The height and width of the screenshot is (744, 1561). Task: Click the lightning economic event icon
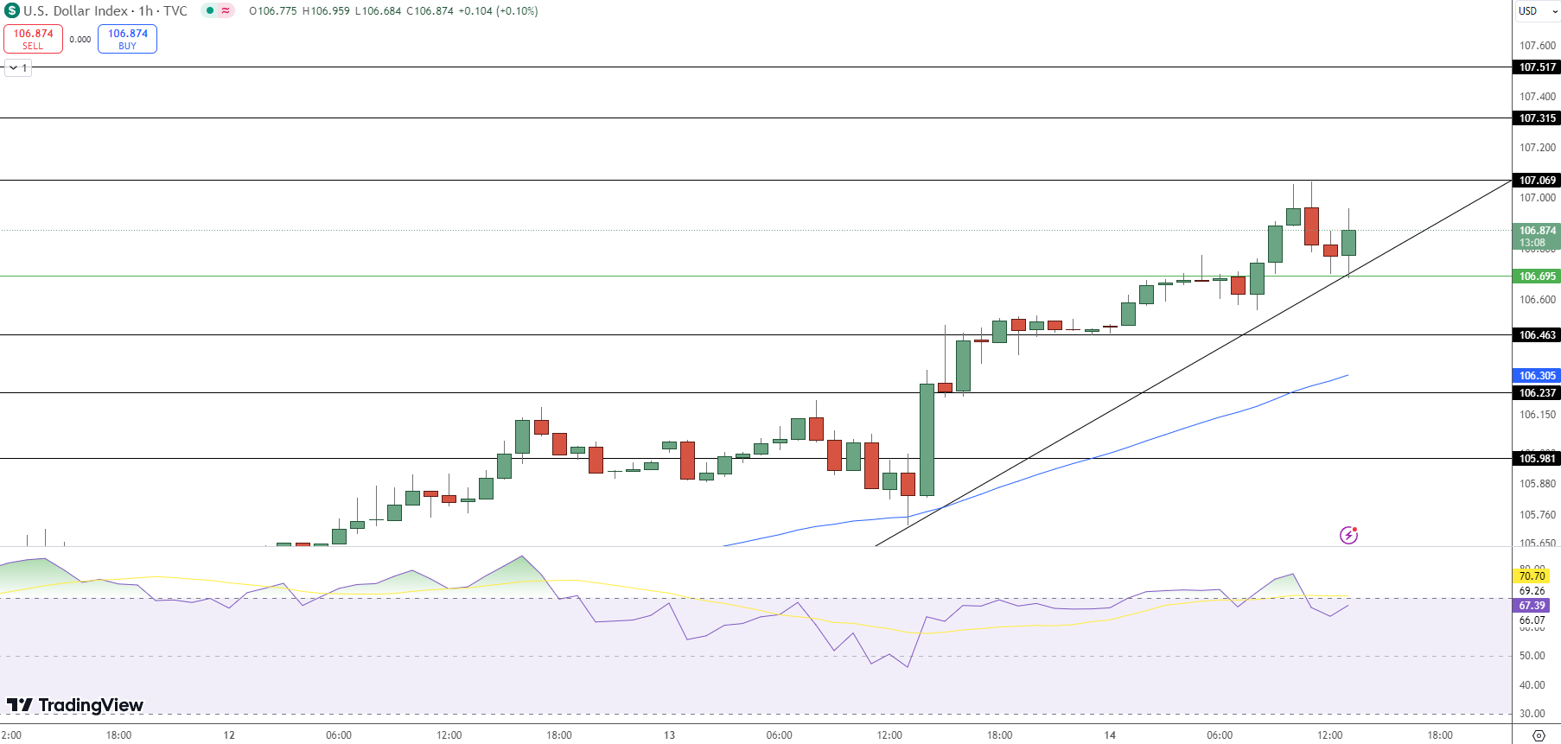point(1348,535)
